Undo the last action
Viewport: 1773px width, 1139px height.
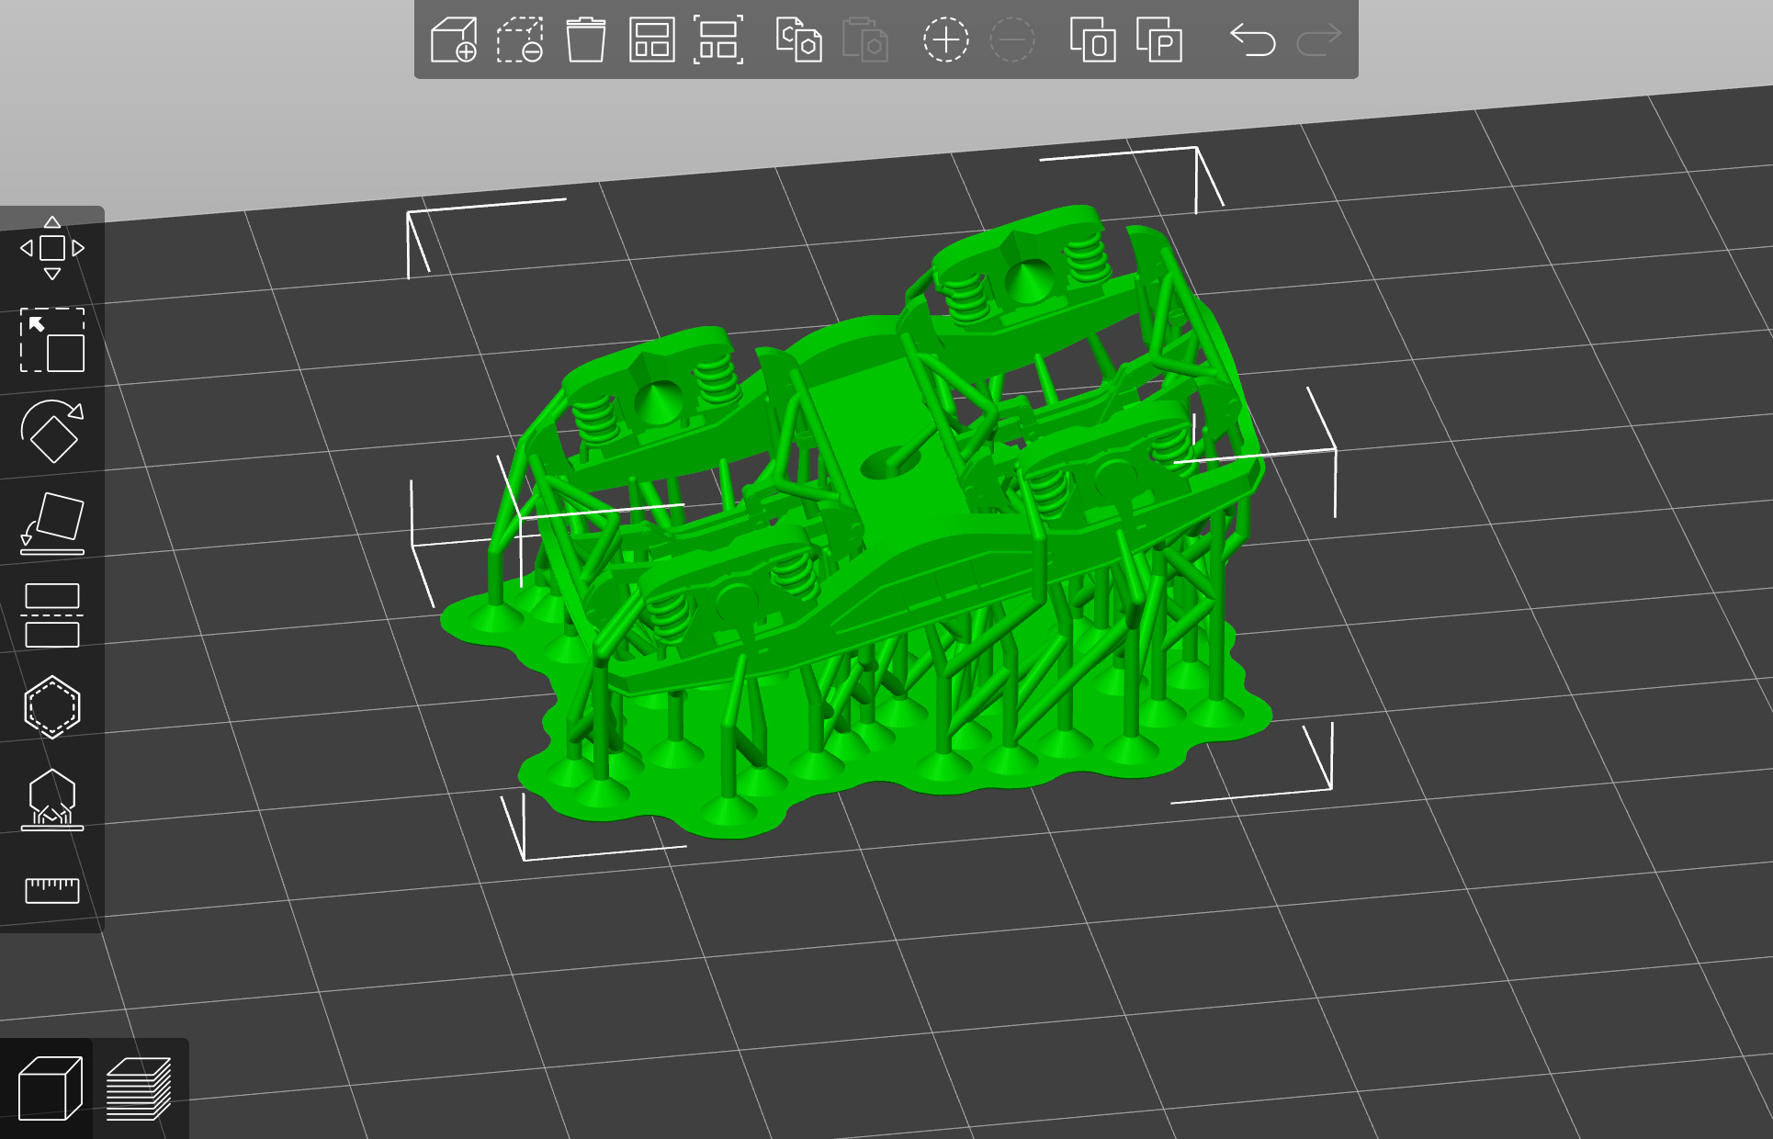tap(1253, 40)
